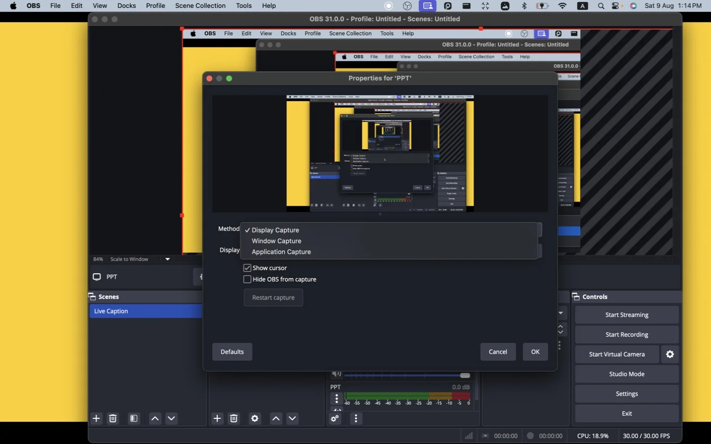Delete the selected source with the Sources trash icon
This screenshot has width=711, height=444.
click(x=234, y=418)
